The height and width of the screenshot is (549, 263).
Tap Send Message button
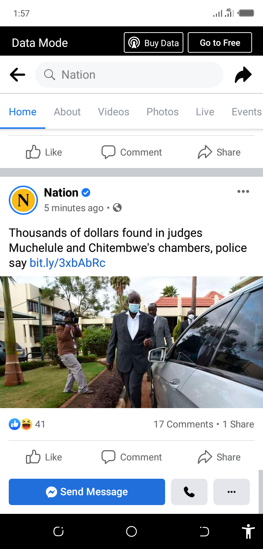(87, 492)
